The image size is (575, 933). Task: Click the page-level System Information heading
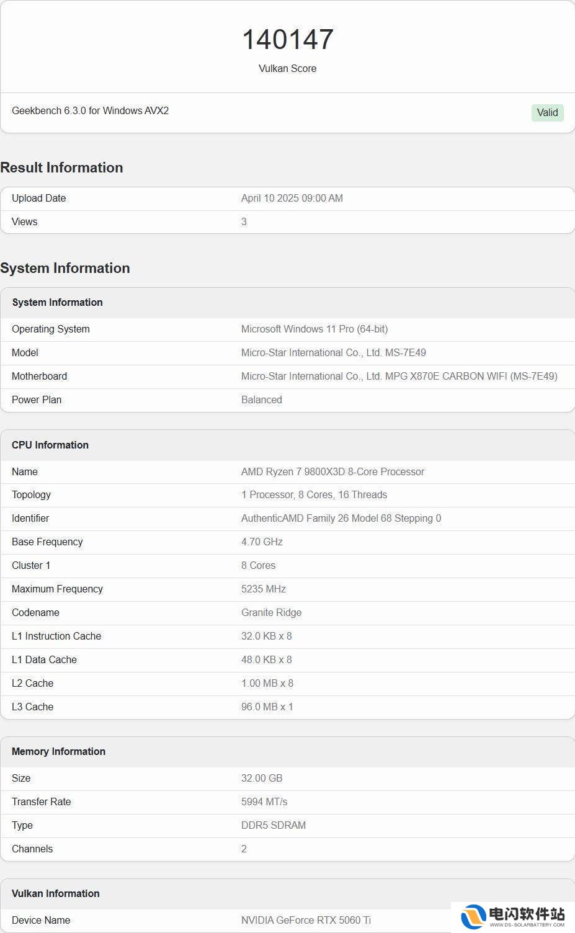[x=65, y=268]
